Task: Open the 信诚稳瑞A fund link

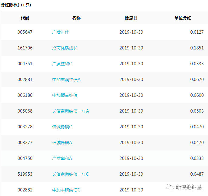Action: [x=62, y=143]
